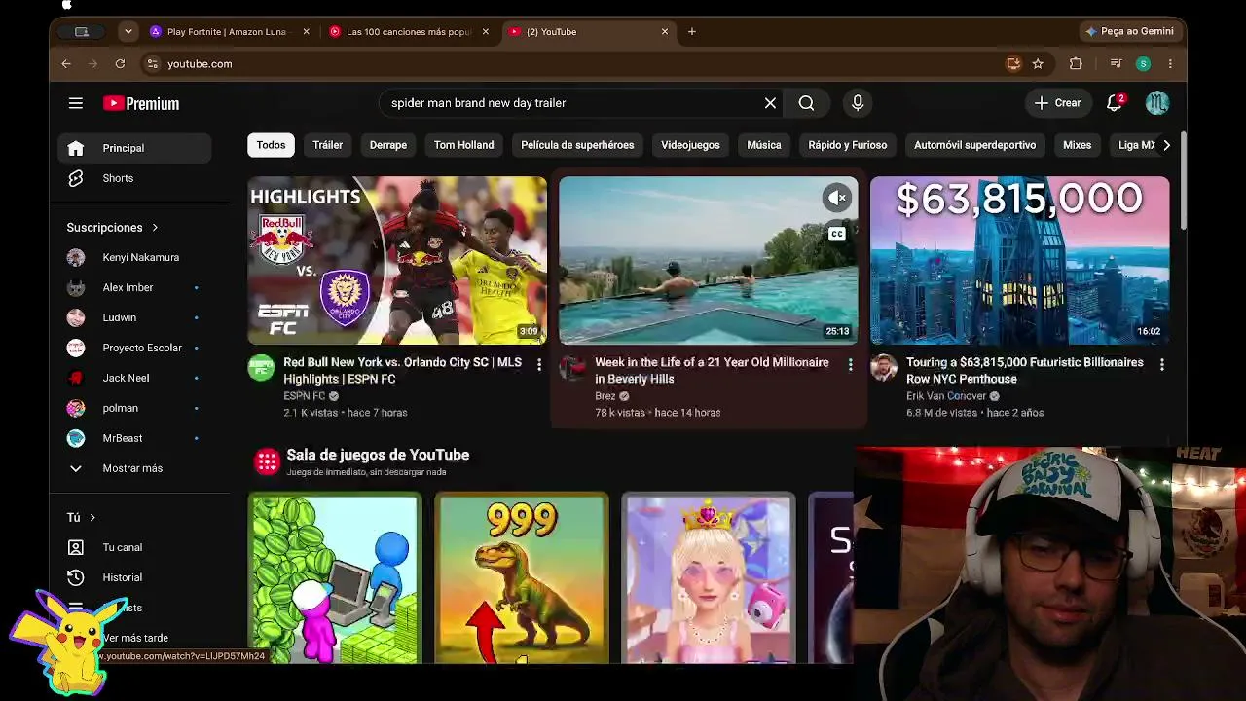
Task: Close the Las 100 canciones tab
Action: 486,32
